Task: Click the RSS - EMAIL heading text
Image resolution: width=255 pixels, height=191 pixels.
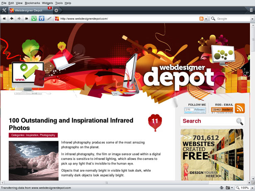Action: click(x=224, y=105)
